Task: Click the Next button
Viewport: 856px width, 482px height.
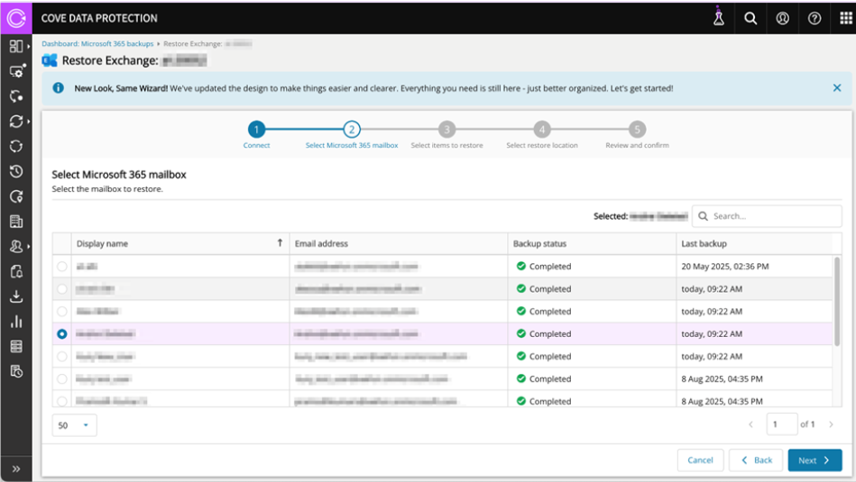Action: pyautogui.click(x=815, y=460)
